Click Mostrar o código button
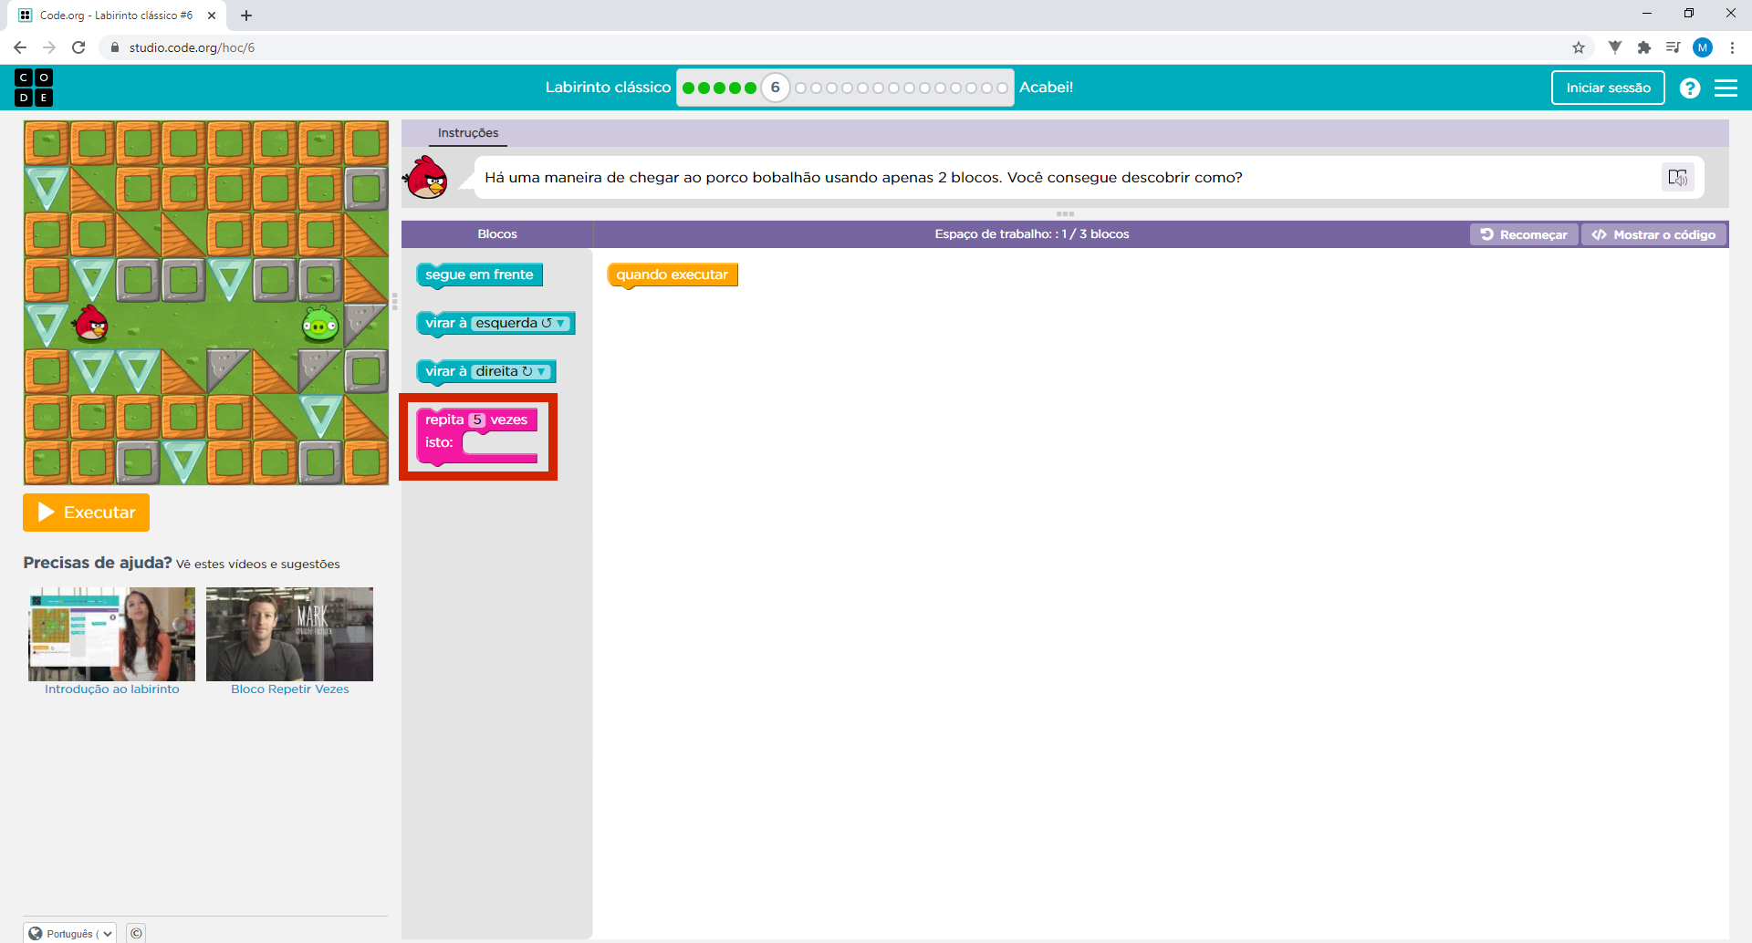Viewport: 1752px width, 943px height. pyautogui.click(x=1654, y=234)
